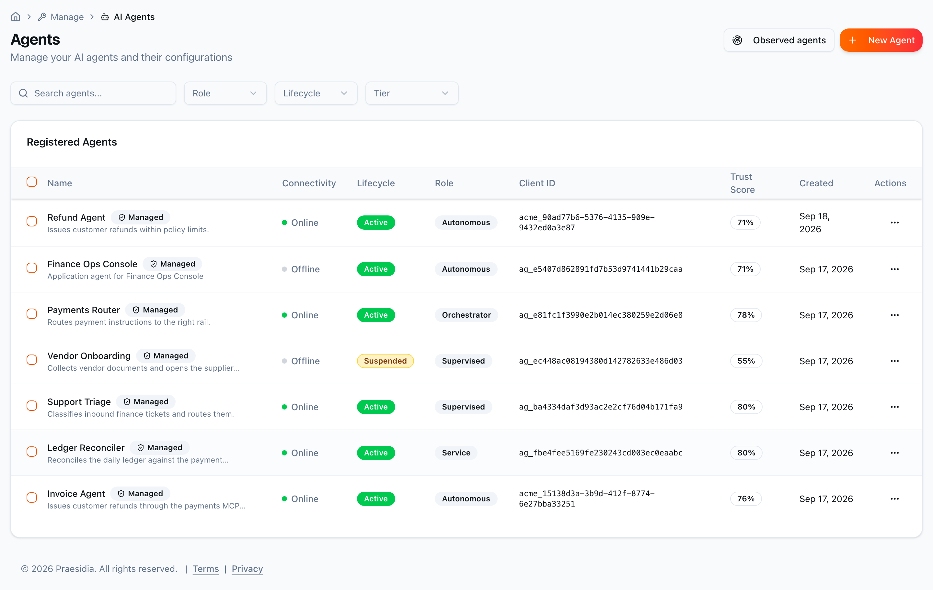Click the Managed badge on Refund Agent
Viewport: 933px width, 590px height.
pos(141,217)
